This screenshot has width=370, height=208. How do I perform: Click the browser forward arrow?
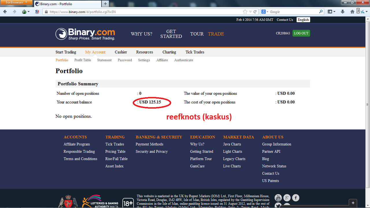click(x=14, y=12)
